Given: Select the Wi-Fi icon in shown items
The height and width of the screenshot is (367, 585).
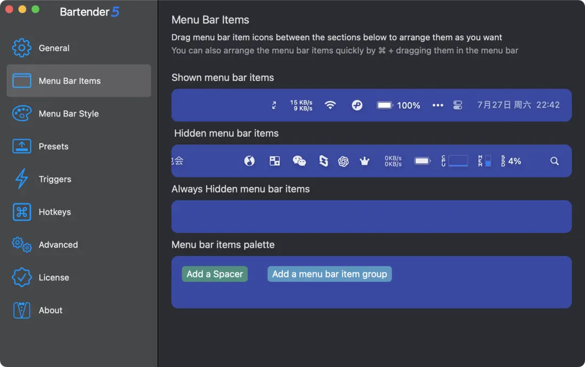Looking at the screenshot, I should coord(330,105).
